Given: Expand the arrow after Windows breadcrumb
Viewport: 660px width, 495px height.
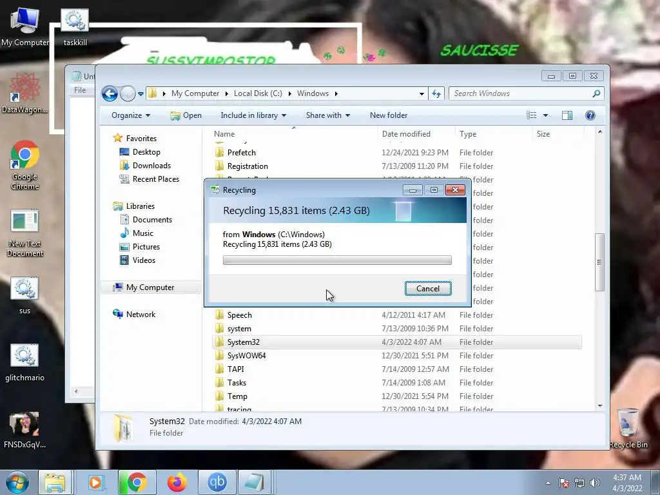Looking at the screenshot, I should click(336, 94).
